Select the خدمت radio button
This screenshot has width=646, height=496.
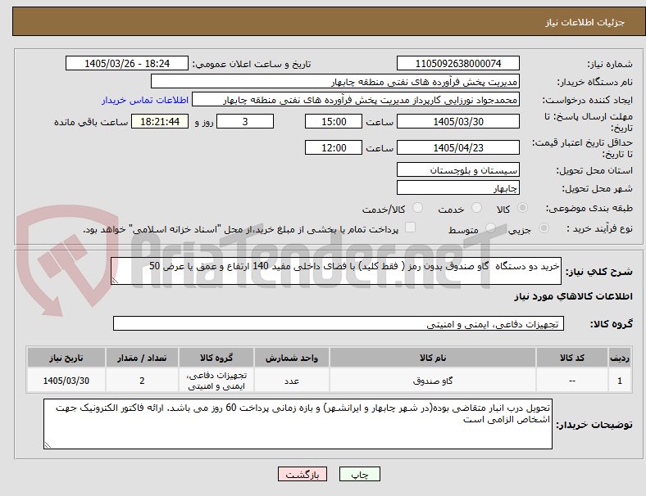pyautogui.click(x=476, y=208)
